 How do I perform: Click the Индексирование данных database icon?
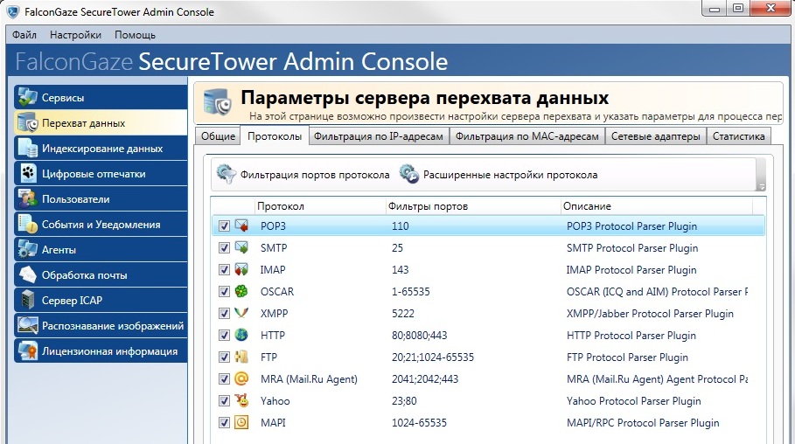pos(27,148)
